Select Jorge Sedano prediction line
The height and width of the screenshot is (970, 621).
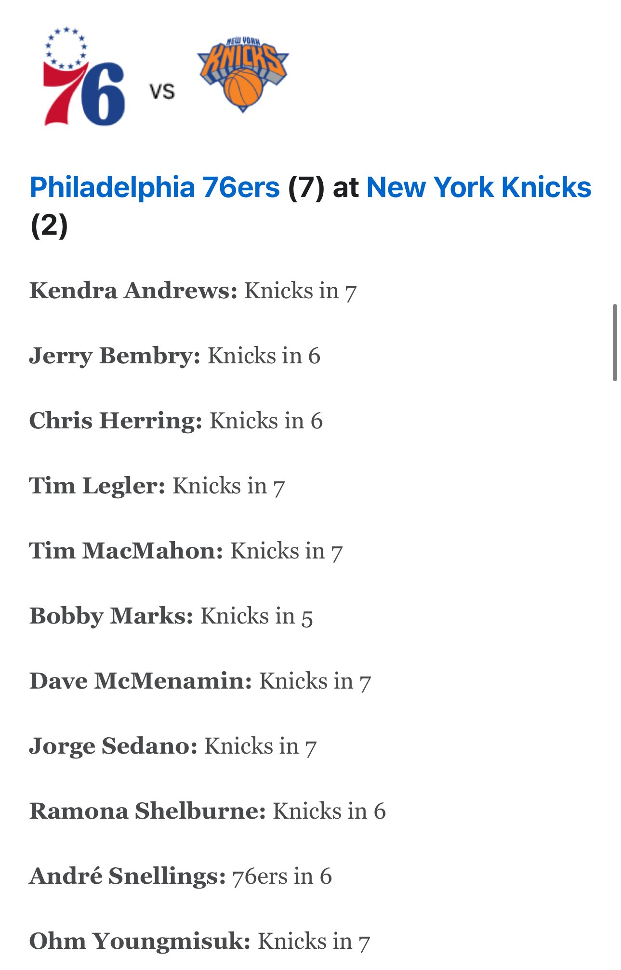tap(173, 746)
